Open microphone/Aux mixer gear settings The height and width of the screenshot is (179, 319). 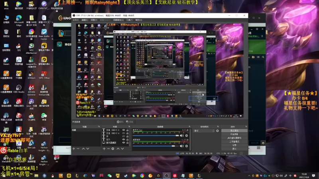pos(187,136)
